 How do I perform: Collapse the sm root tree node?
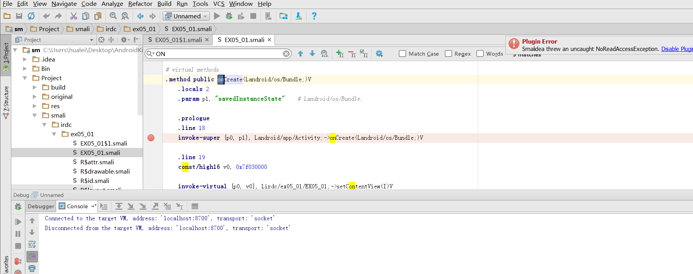(15, 50)
